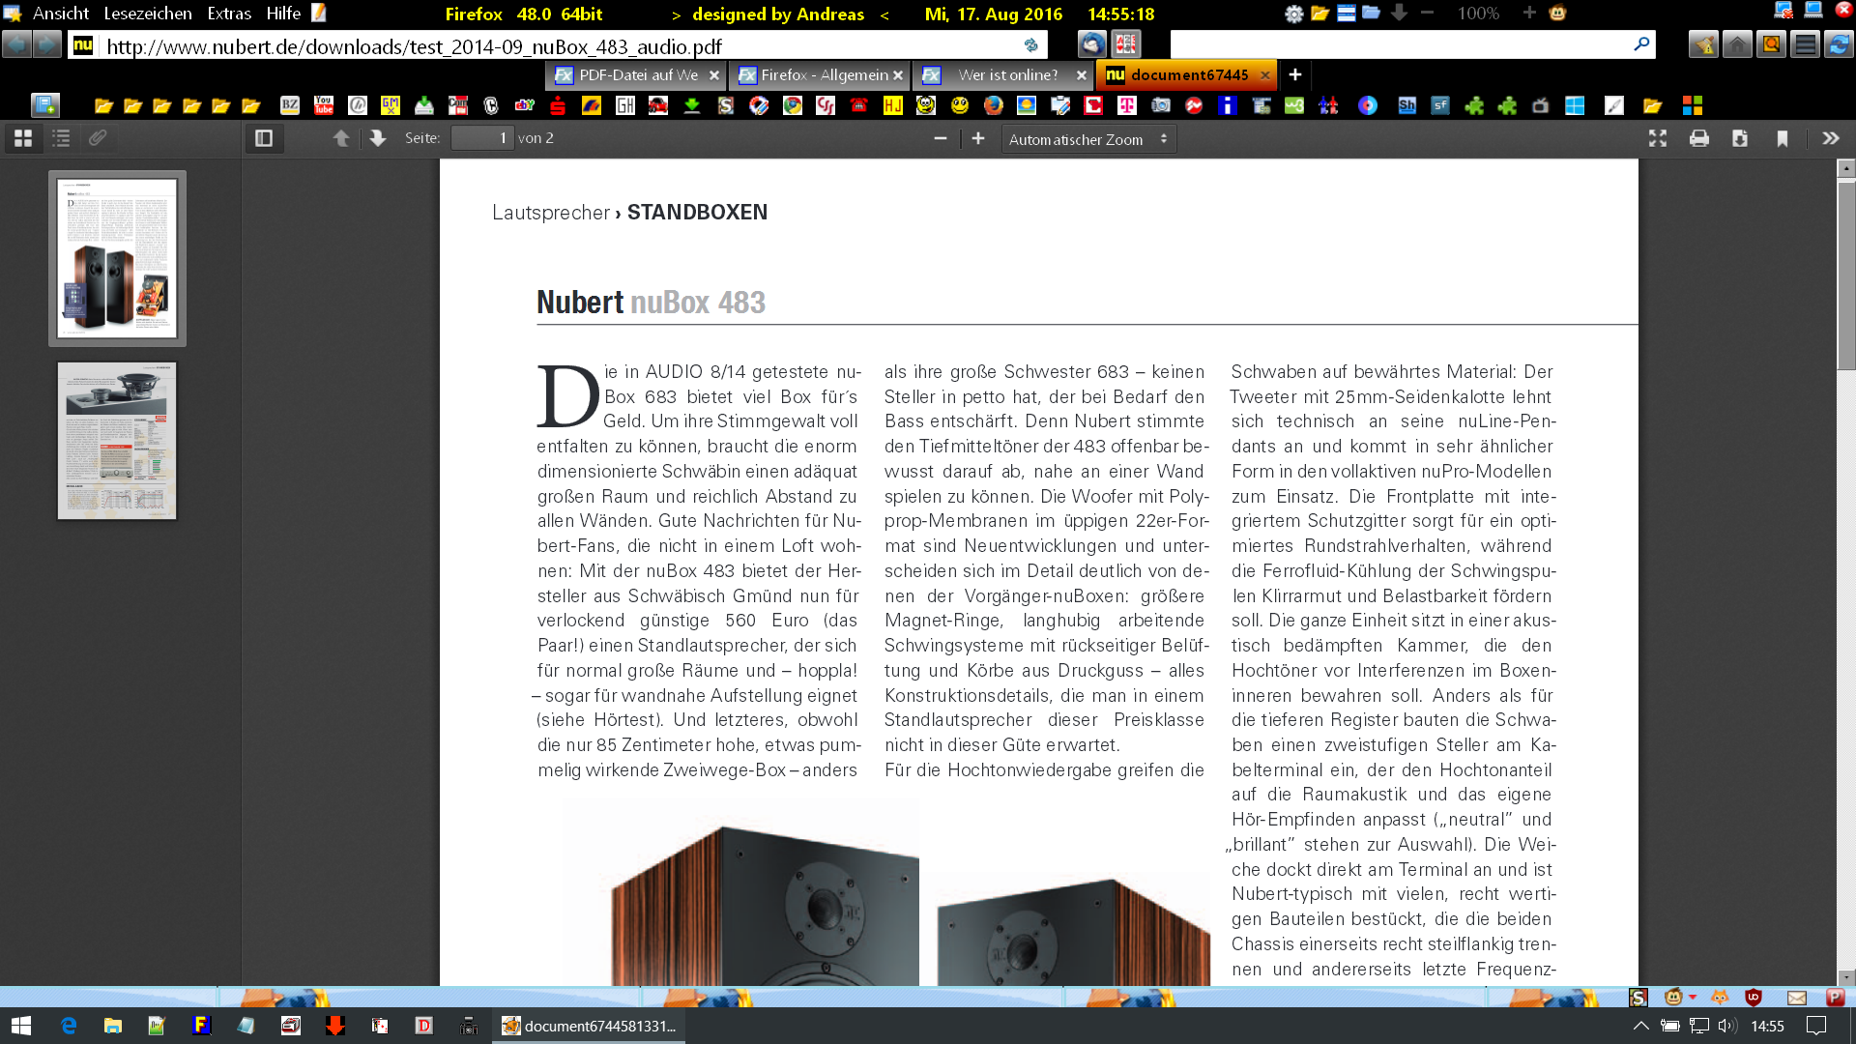Open the Automatischer Zoom dropdown
The width and height of the screenshot is (1856, 1044).
1087,139
